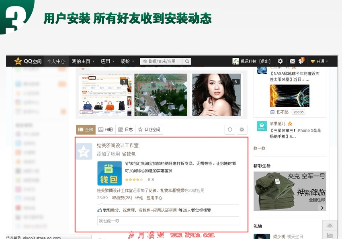Click the 省钱包 app name link
This screenshot has height=239, width=342.
(x=129, y=154)
